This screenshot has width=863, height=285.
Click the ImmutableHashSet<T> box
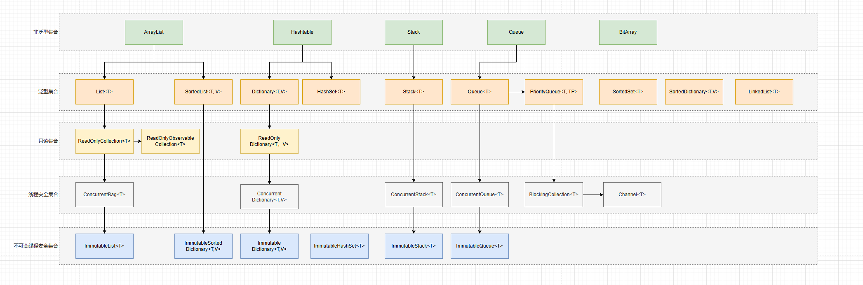tap(339, 246)
